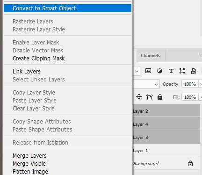Expand the blend mode dropdown
The image size is (202, 175).
coord(156,84)
